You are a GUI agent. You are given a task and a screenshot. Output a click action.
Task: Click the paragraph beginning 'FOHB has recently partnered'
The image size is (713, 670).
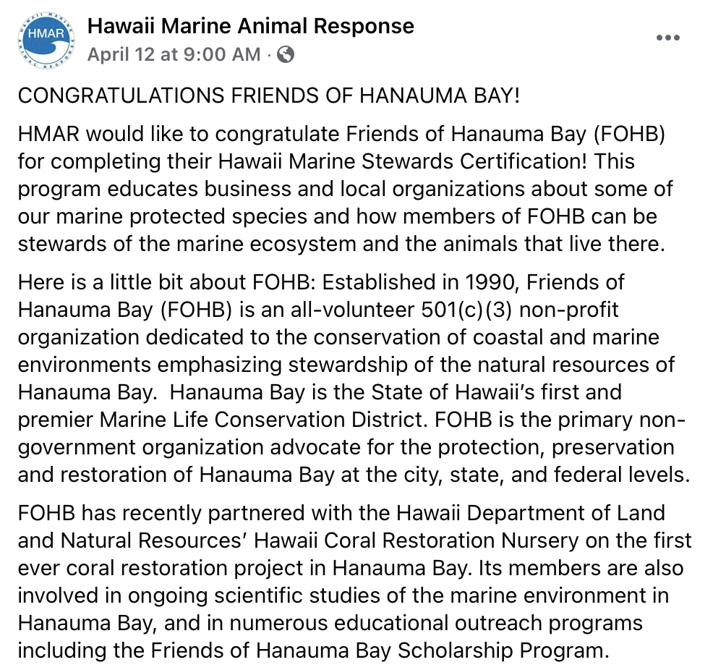point(354,581)
